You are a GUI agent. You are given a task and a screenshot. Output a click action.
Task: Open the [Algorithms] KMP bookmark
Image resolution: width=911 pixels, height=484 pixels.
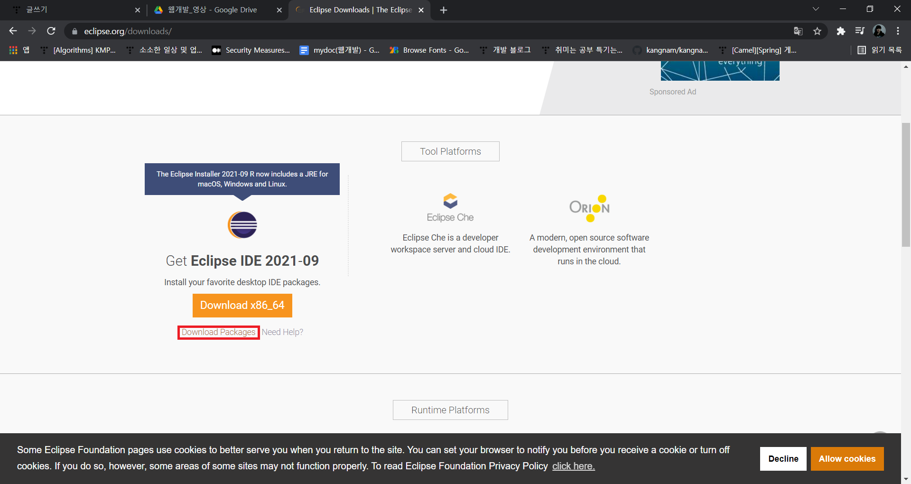pyautogui.click(x=78, y=50)
